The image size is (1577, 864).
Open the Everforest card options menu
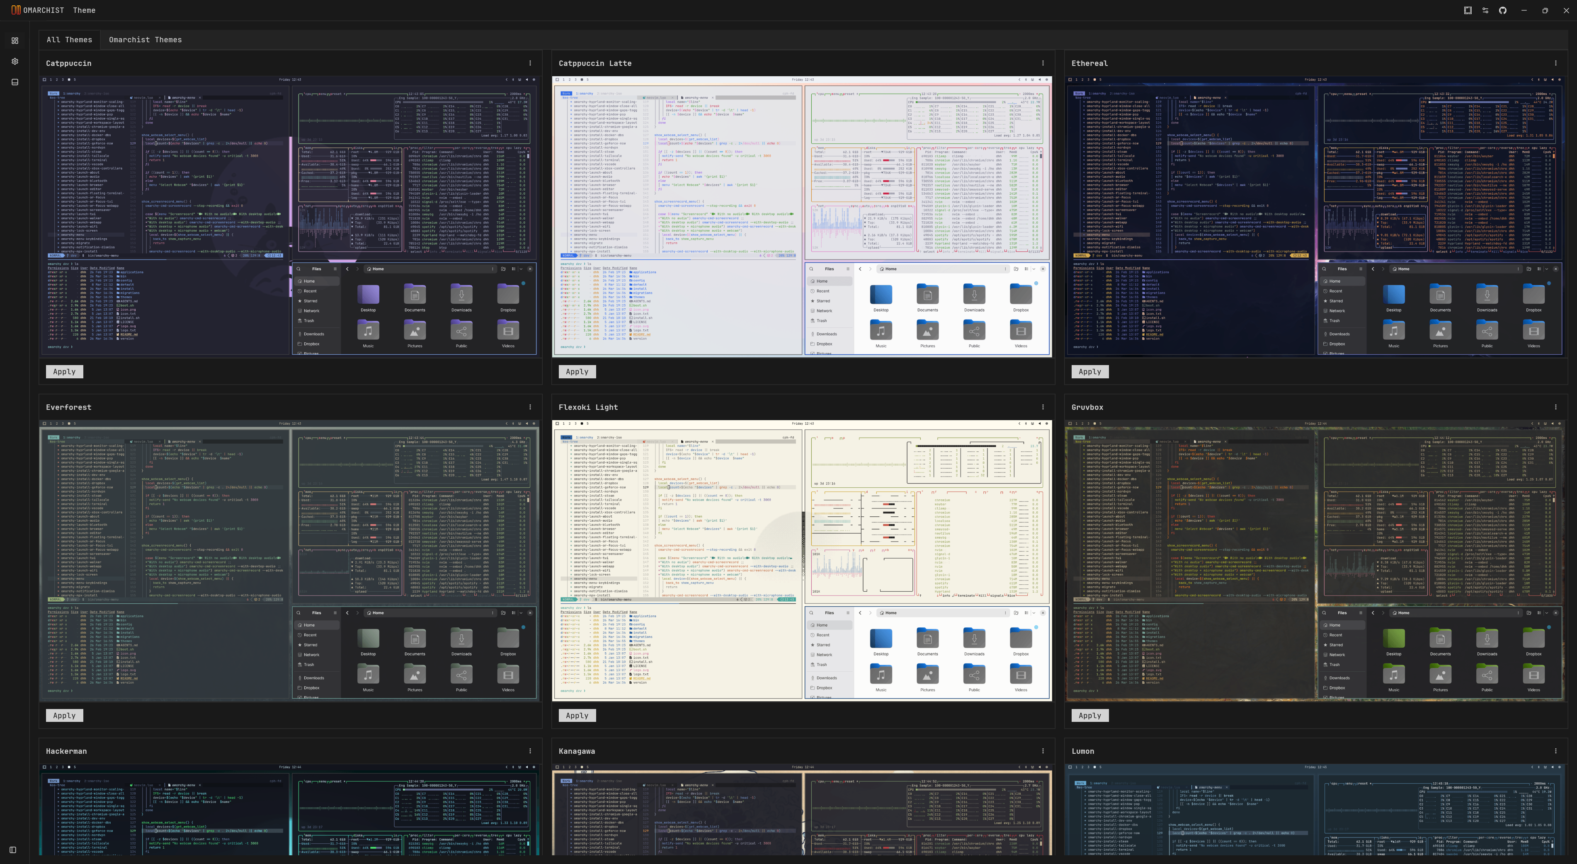pyautogui.click(x=530, y=407)
